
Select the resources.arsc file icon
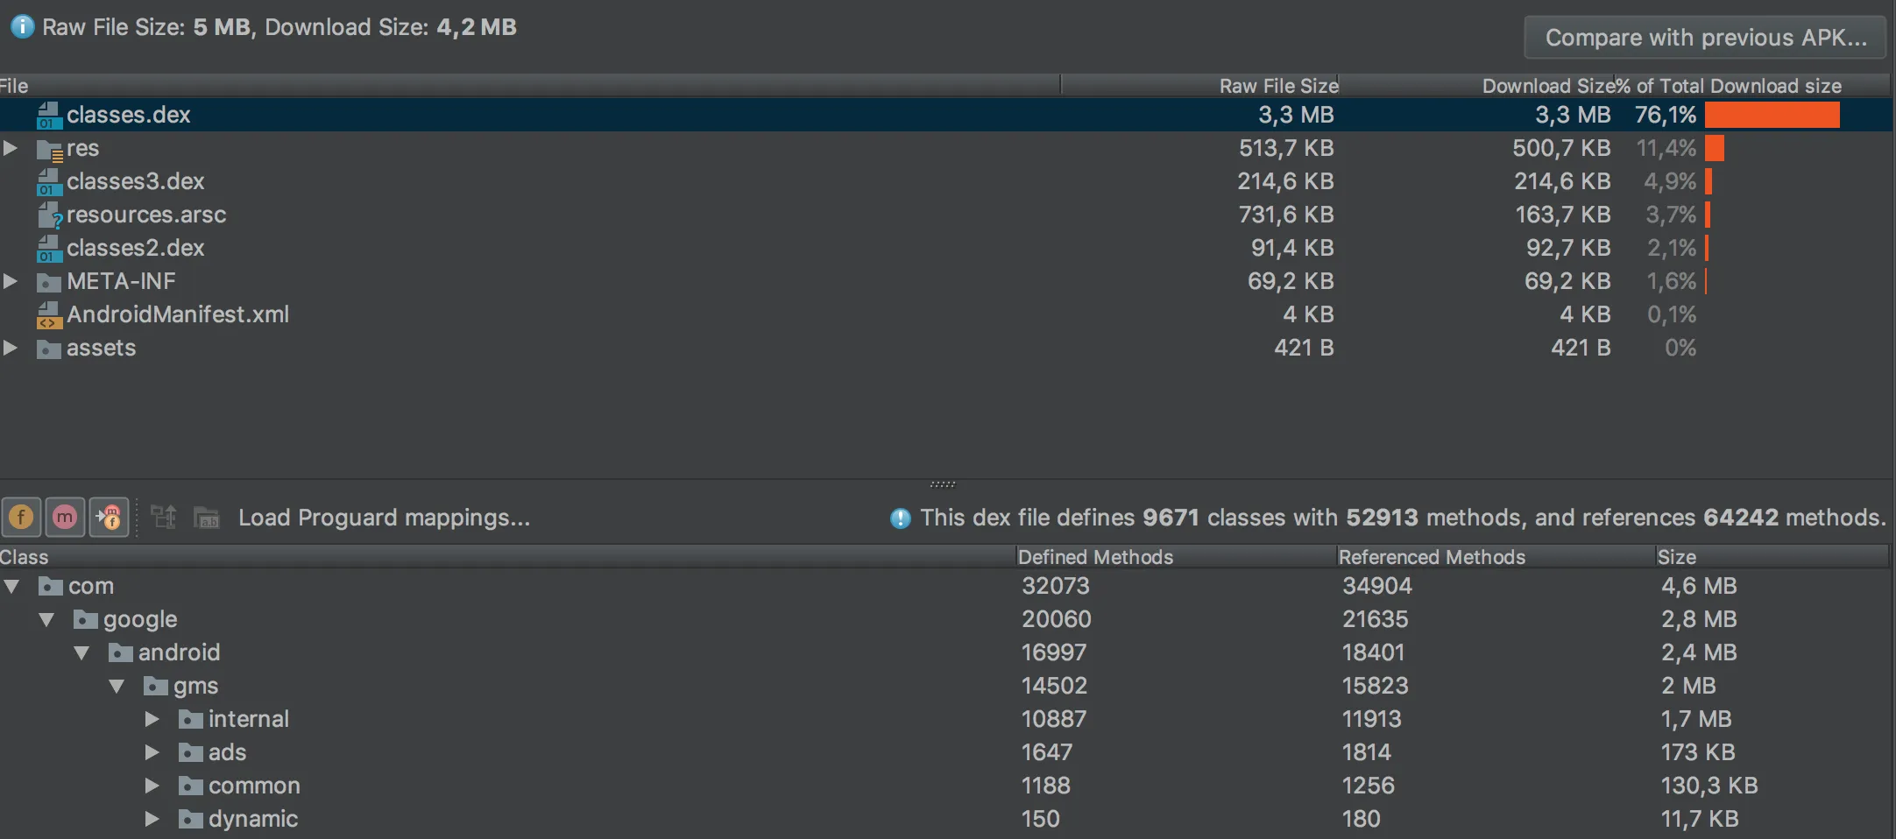coord(49,215)
